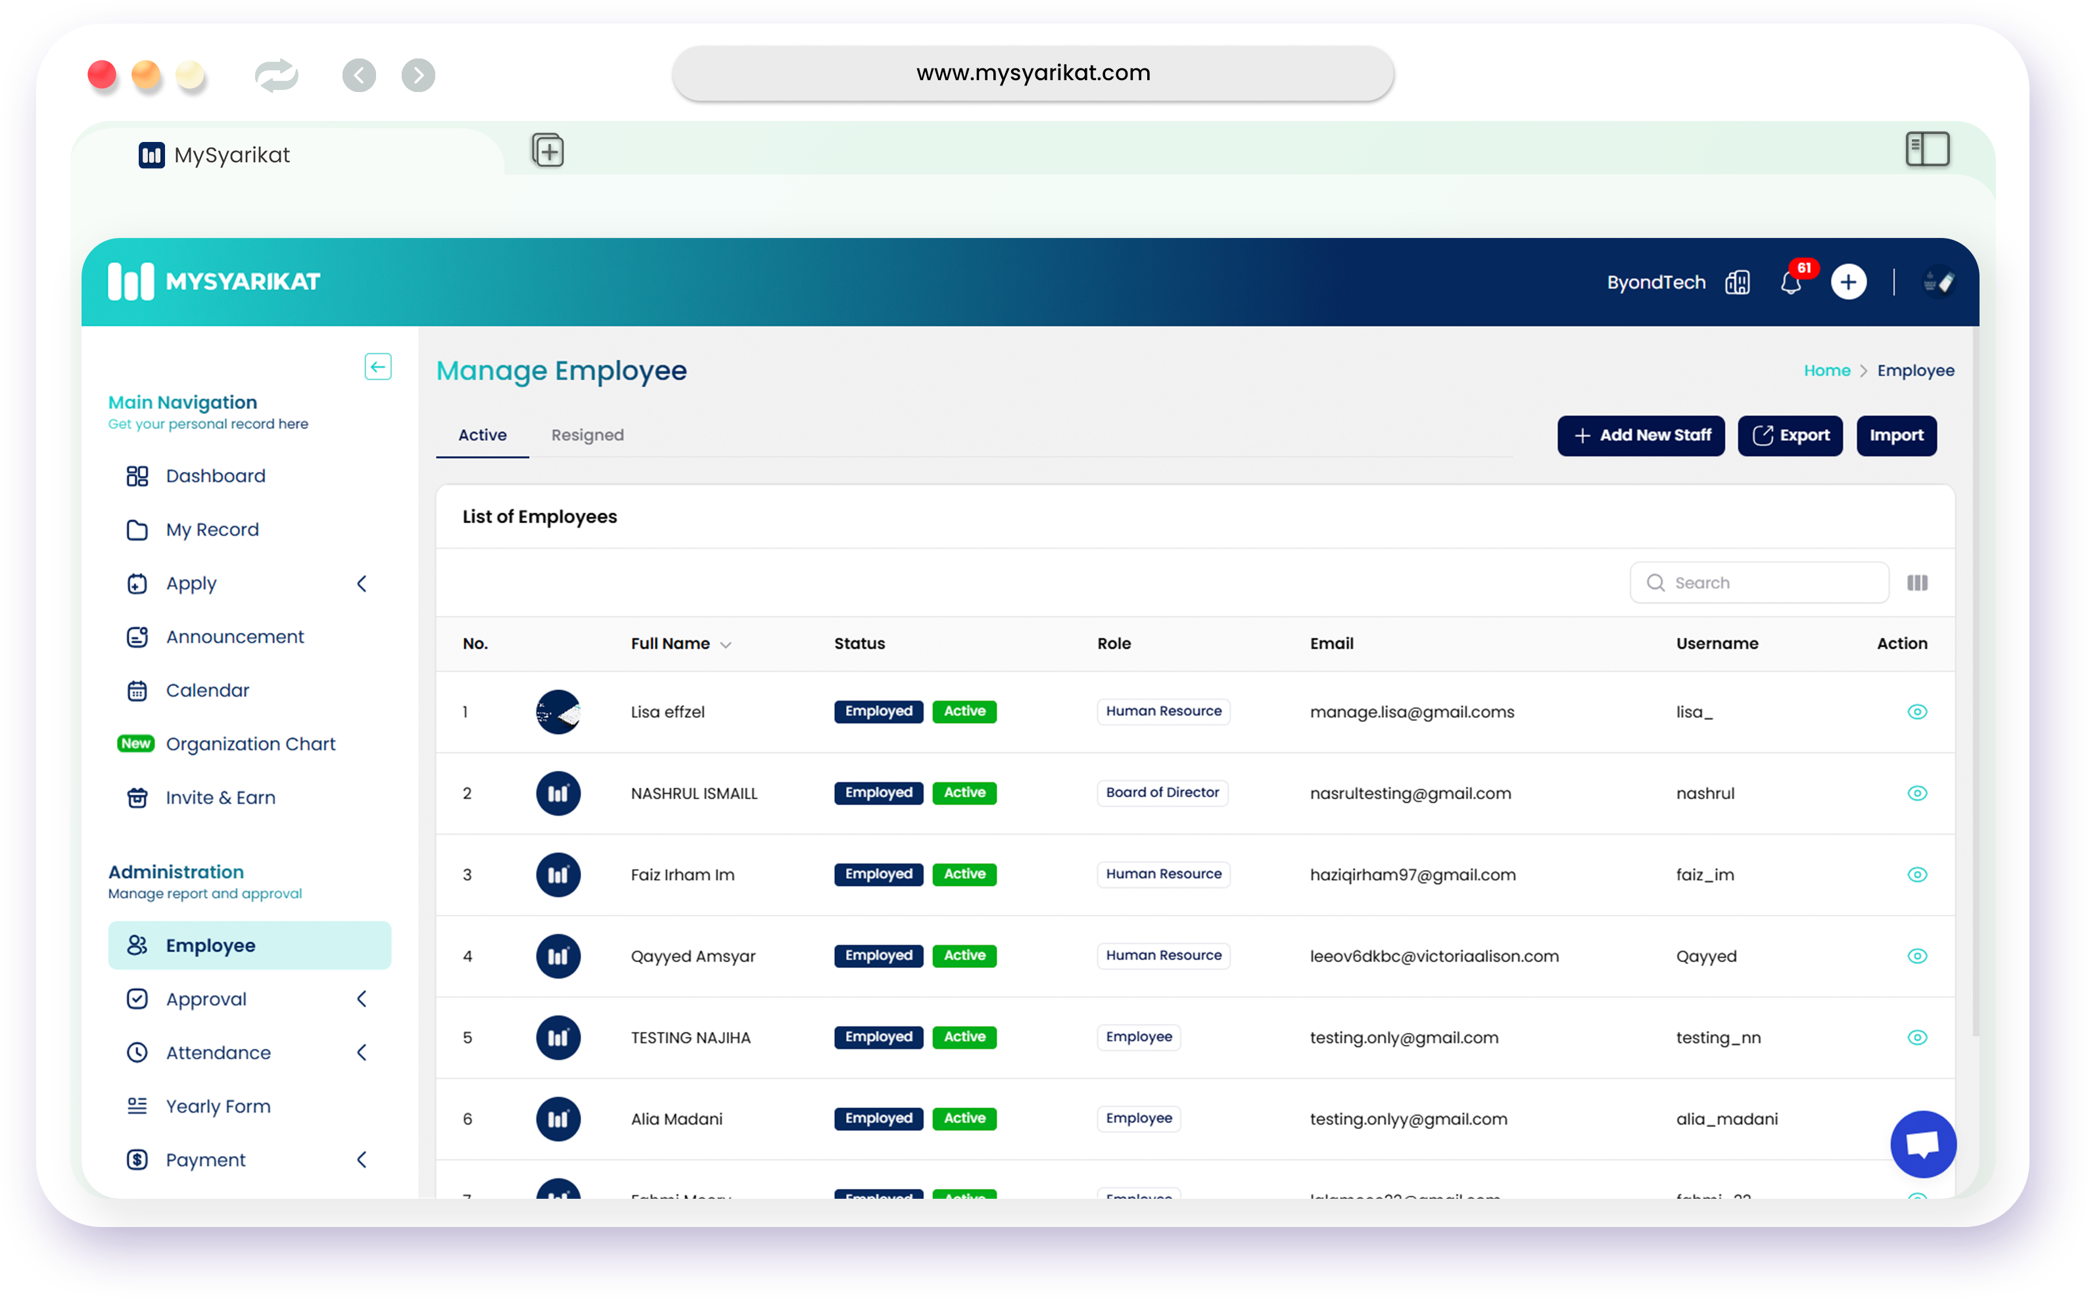Screen dimensions: 2088x1298
Task: View Faiz Irham Im's record via eye icon
Action: (1917, 875)
